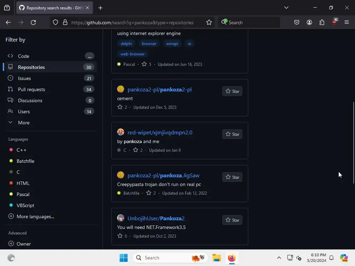Open the UnbojihUser/Pankoza2 repository link
Image resolution: width=355 pixels, height=266 pixels.
[156, 219]
